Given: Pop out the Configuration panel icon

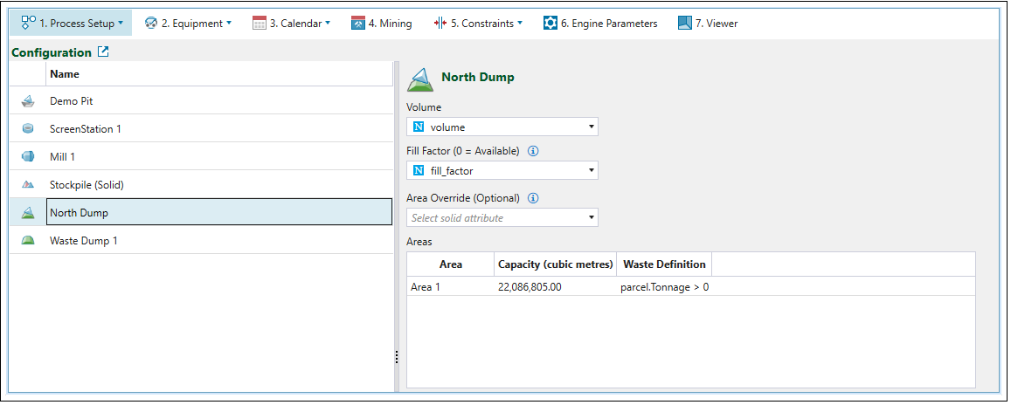Looking at the screenshot, I should click(103, 52).
